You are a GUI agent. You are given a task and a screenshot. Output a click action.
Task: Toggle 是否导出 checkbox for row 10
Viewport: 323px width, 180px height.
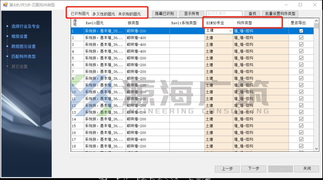[x=301, y=92]
